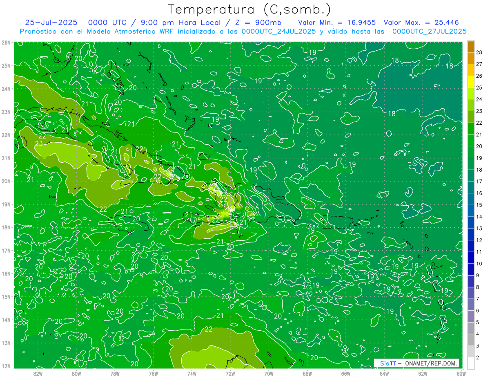Click the colorbar label '25'
The height and width of the screenshot is (379, 490).
[x=479, y=87]
